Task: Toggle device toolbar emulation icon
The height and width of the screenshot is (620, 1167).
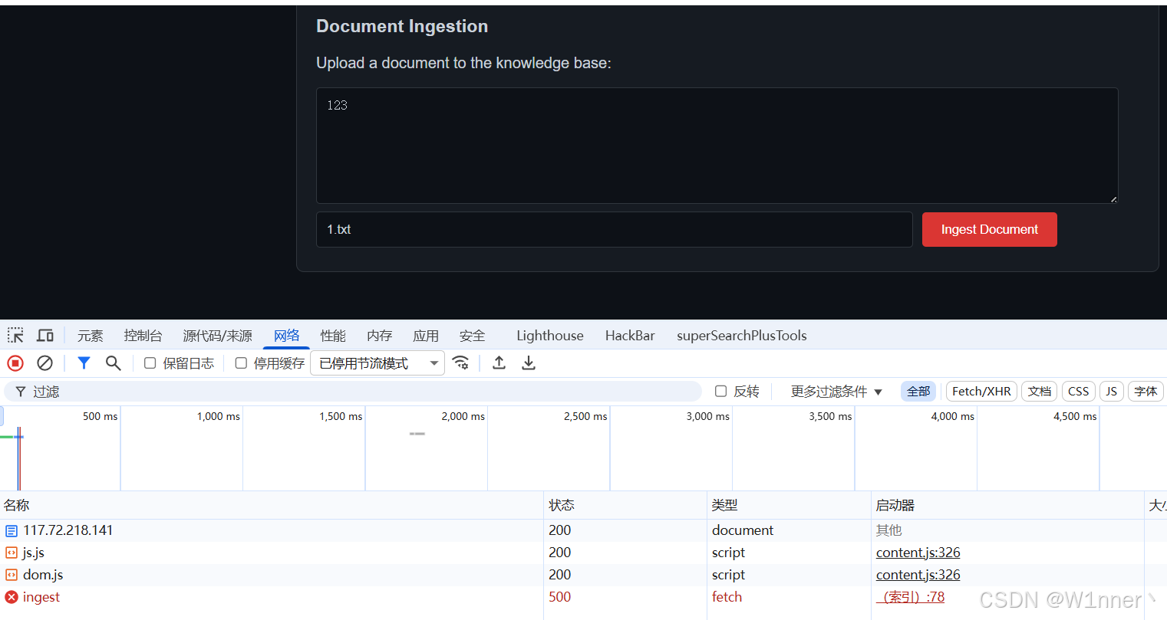Action: pos(45,336)
